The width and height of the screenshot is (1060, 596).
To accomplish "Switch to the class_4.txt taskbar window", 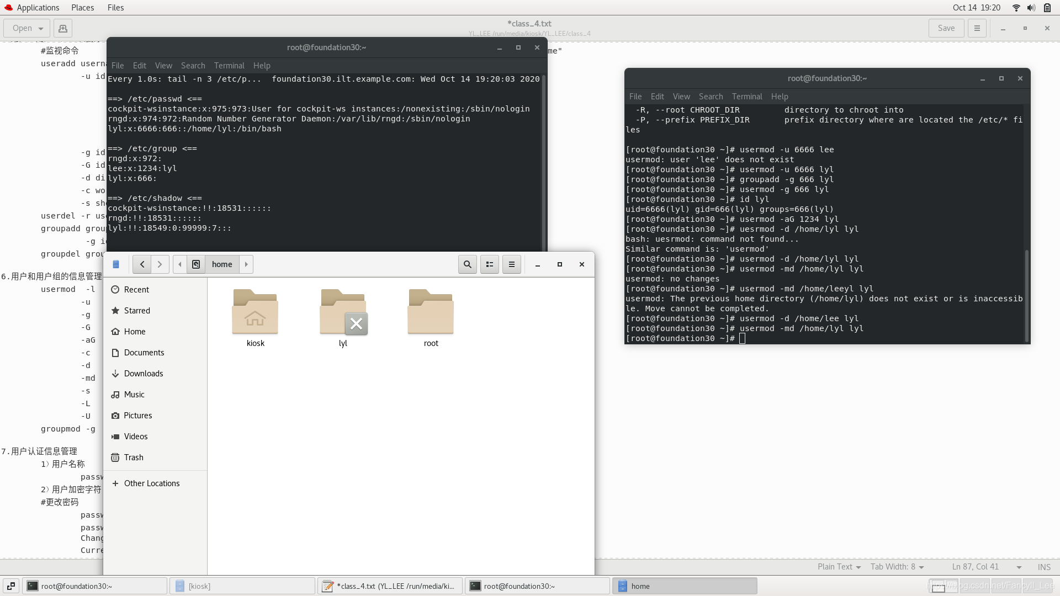I will [390, 586].
